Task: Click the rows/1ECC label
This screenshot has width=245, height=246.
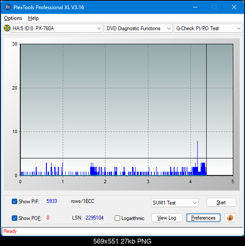Action: coord(82,201)
